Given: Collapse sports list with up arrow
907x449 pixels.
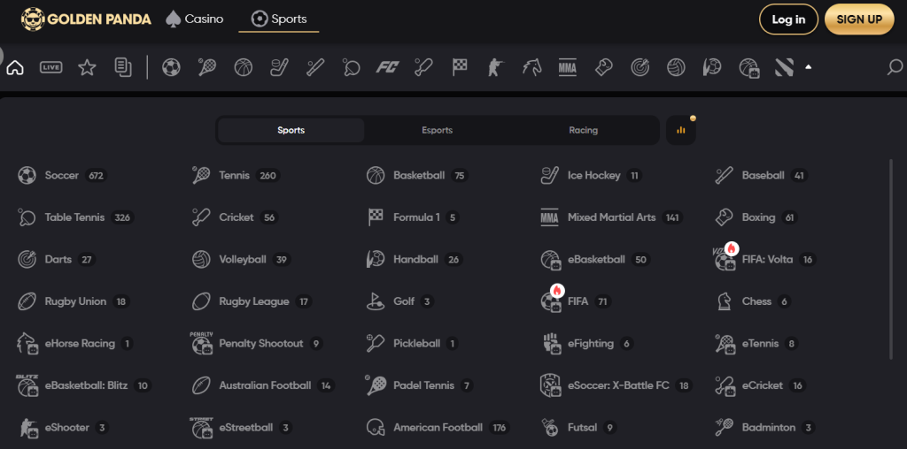Looking at the screenshot, I should click(x=808, y=67).
